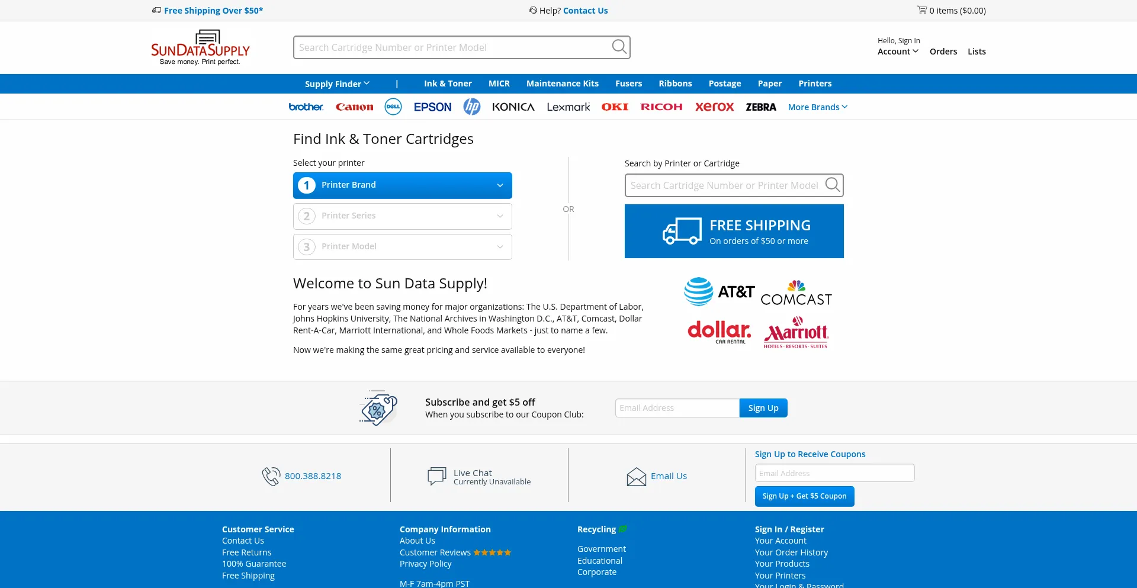Click the magnifier icon in header search
This screenshot has width=1137, height=588.
pyautogui.click(x=619, y=47)
